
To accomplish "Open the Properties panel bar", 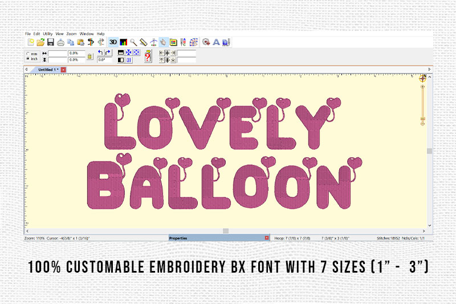I will (219, 238).
